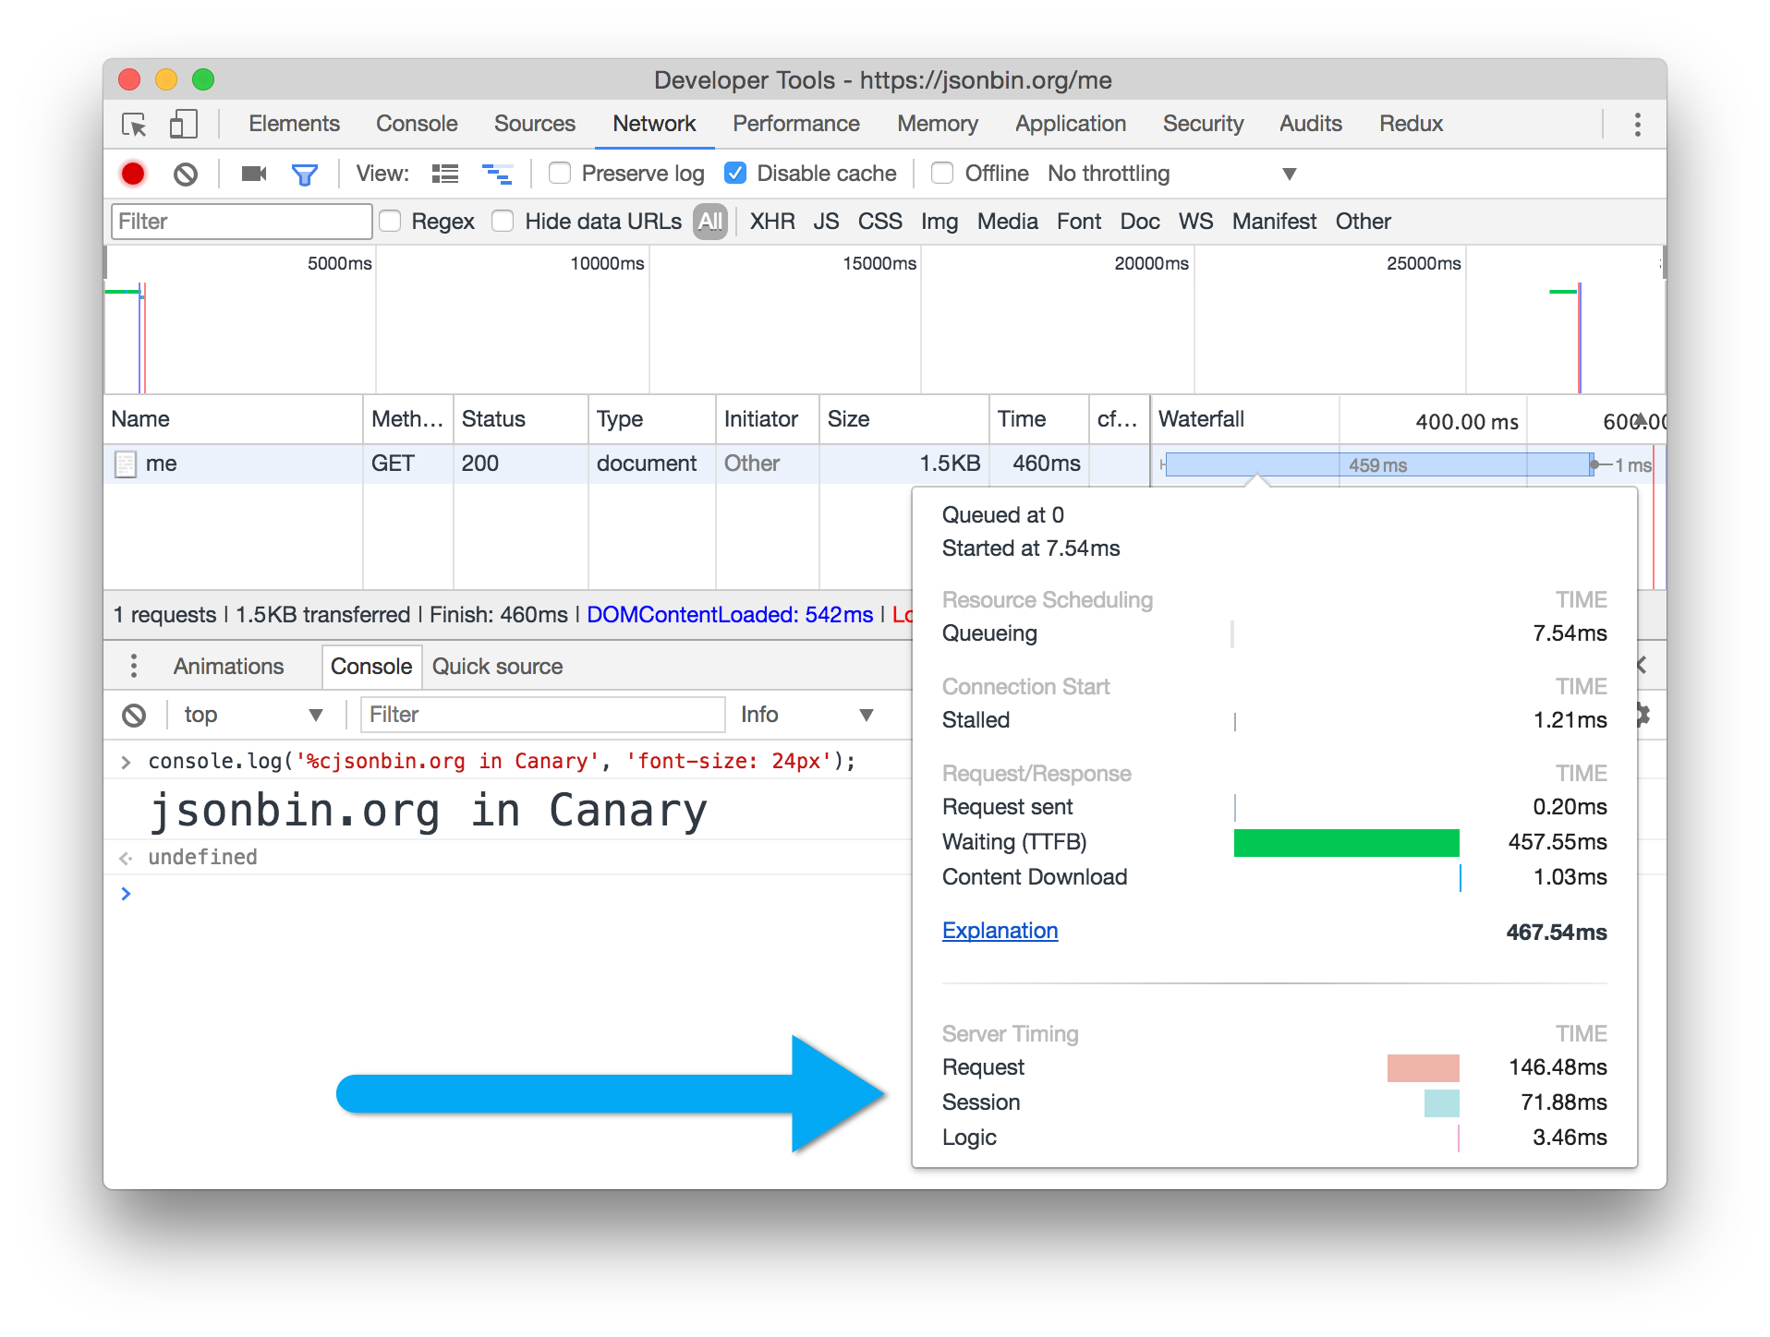The image size is (1770, 1337).
Task: Enable the Regex filter checkbox
Action: click(x=390, y=222)
